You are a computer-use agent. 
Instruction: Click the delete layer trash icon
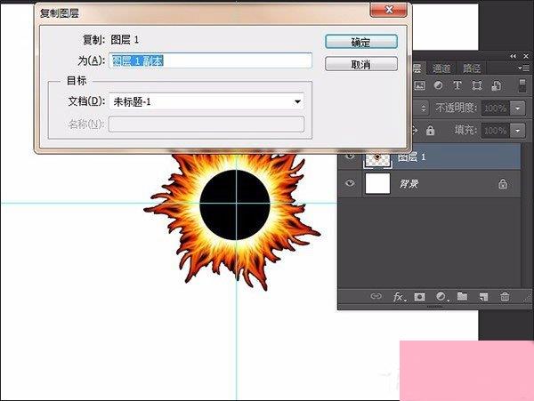(x=505, y=296)
